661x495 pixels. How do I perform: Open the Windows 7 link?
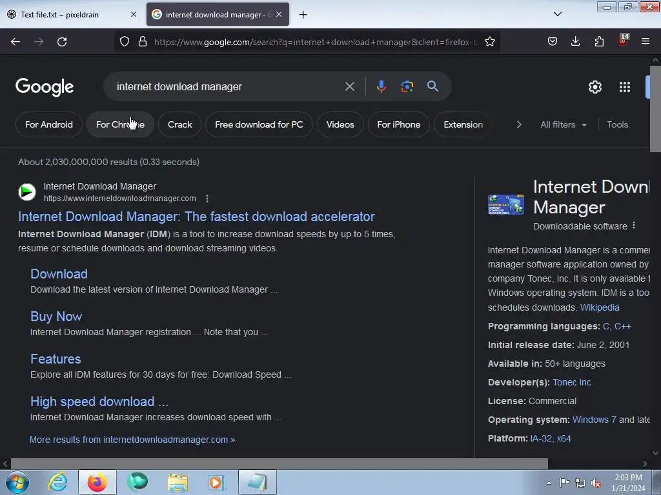pos(594,420)
